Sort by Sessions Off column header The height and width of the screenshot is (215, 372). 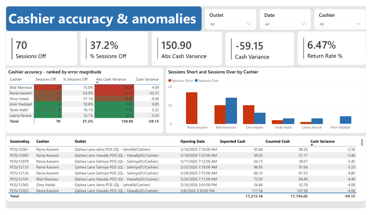tap(45, 79)
